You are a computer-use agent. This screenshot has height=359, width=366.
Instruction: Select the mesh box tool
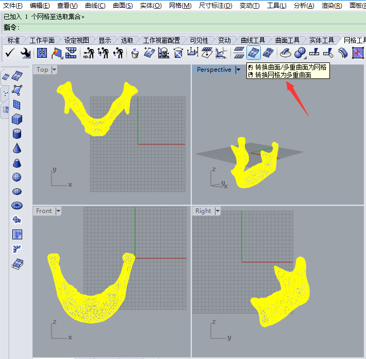pyautogui.click(x=17, y=119)
